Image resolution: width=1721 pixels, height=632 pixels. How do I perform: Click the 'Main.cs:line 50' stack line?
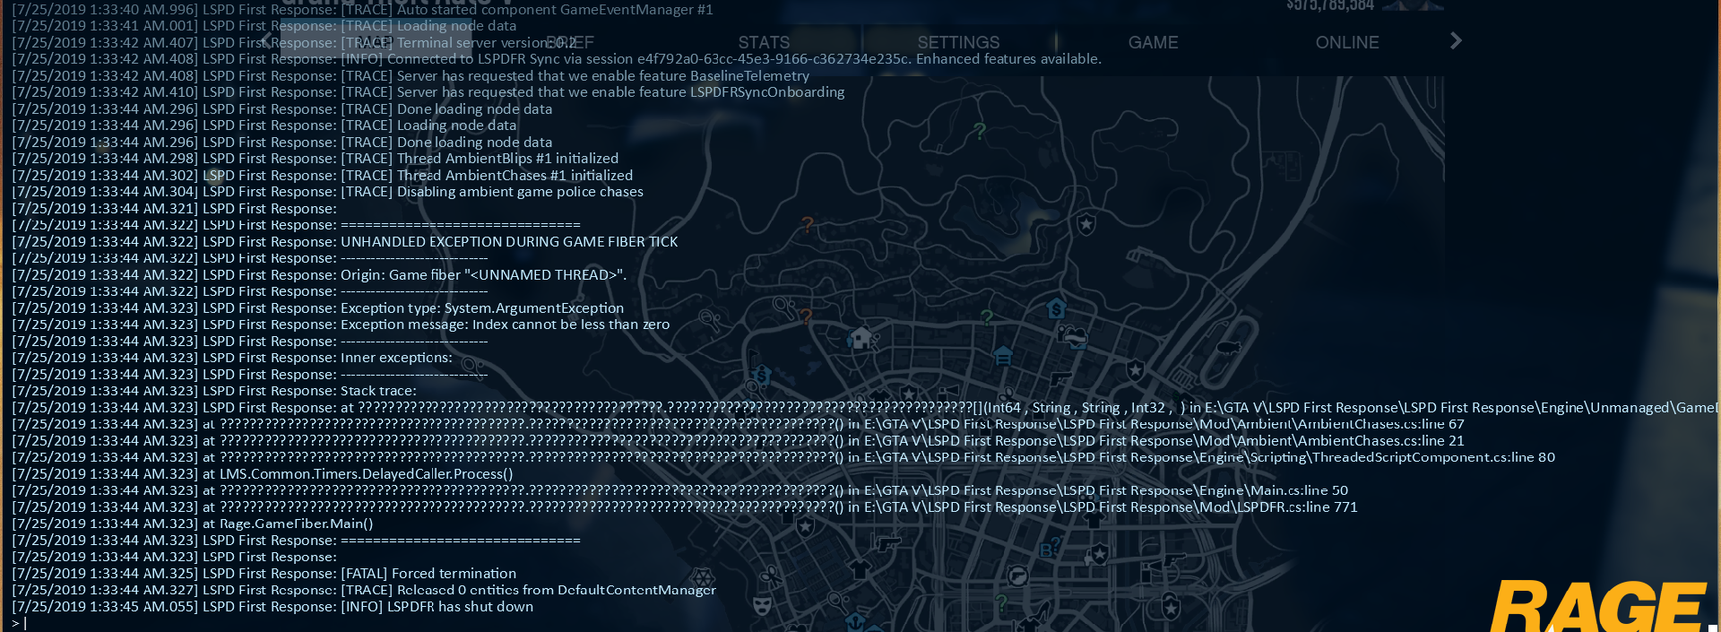pos(680,490)
